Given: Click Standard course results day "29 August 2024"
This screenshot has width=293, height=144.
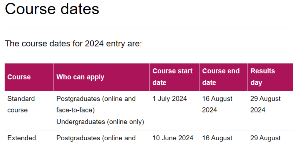Looking at the screenshot, I should (x=265, y=104).
